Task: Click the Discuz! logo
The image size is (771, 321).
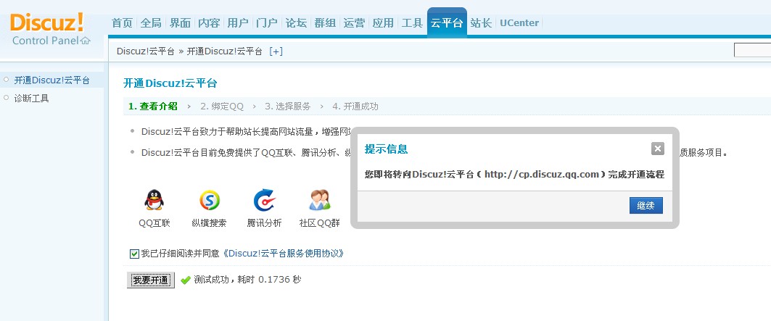Action: 46,22
